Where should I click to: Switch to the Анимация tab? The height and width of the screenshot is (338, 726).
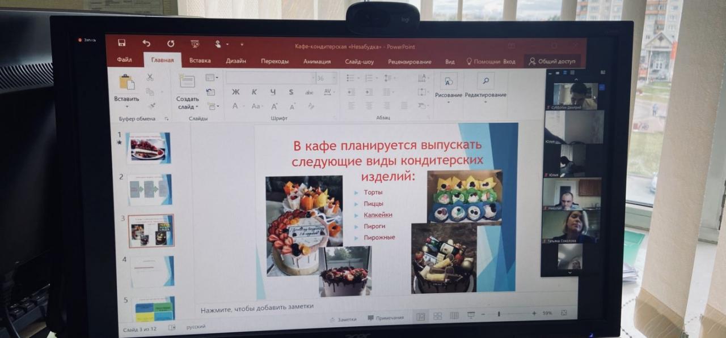(x=316, y=61)
